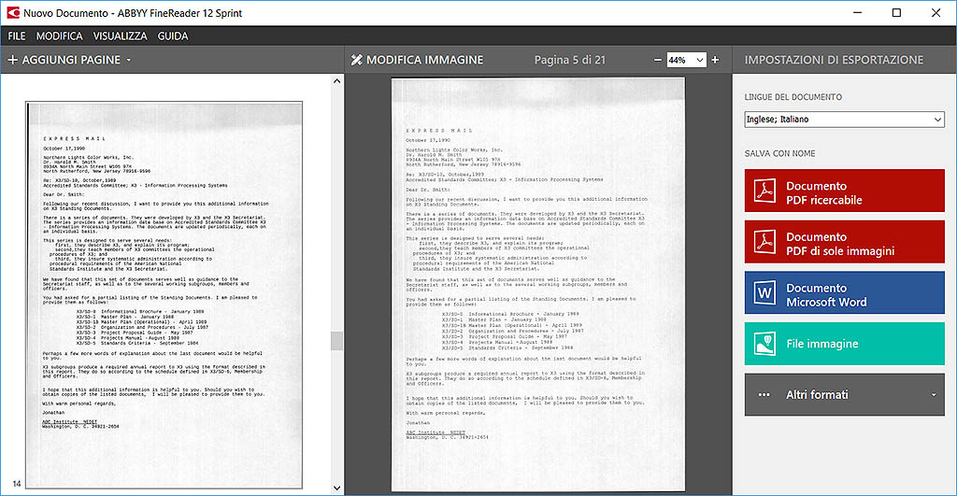The width and height of the screenshot is (957, 496).
Task: Expand the Aggiungi Pagine dropdown arrow
Action: click(x=129, y=60)
